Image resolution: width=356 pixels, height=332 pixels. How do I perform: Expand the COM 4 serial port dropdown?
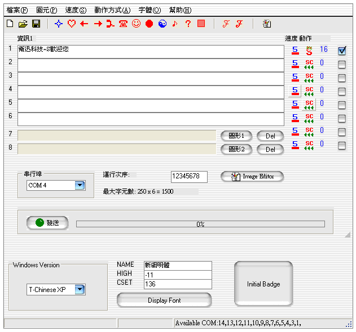80,185
